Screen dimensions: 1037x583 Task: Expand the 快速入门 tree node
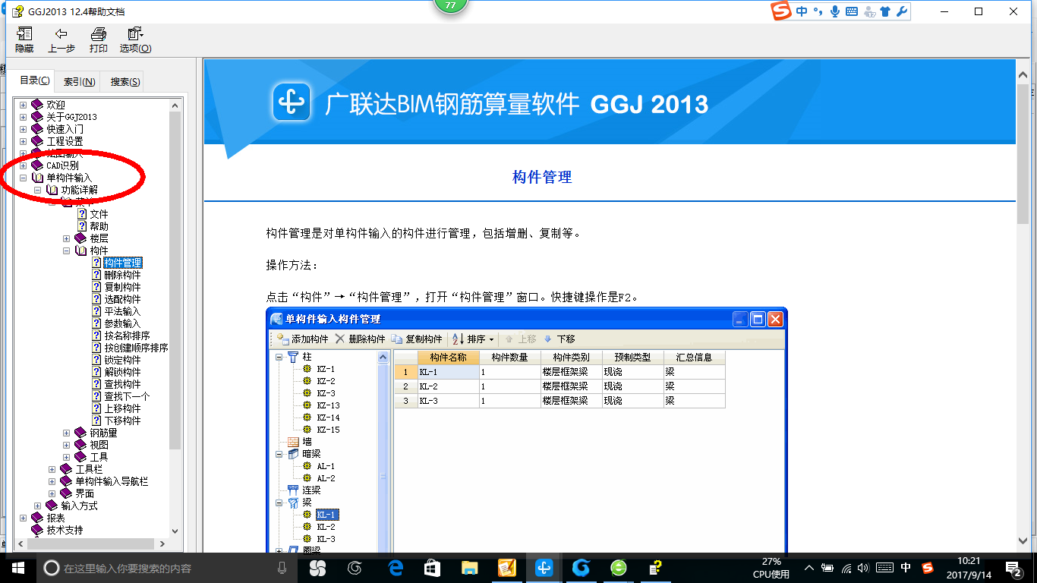pos(23,129)
